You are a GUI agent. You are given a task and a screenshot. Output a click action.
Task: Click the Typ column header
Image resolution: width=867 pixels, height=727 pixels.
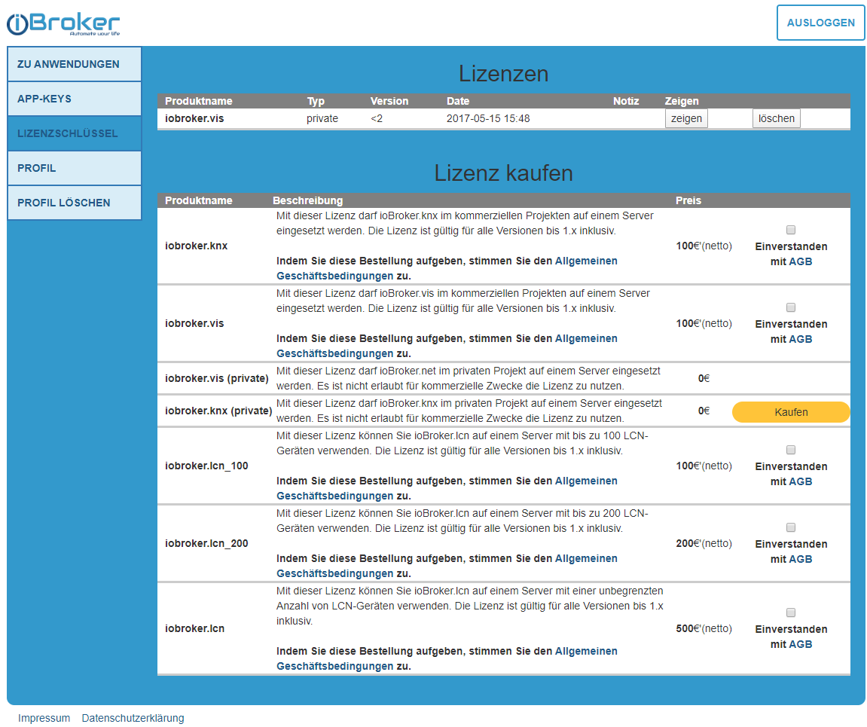coord(316,101)
